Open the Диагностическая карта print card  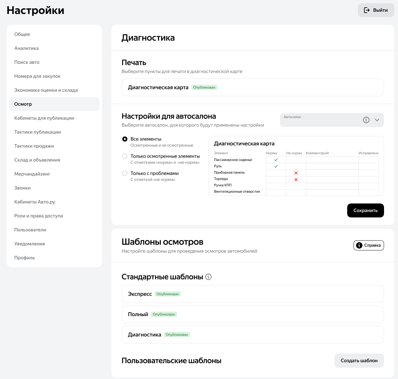253,87
